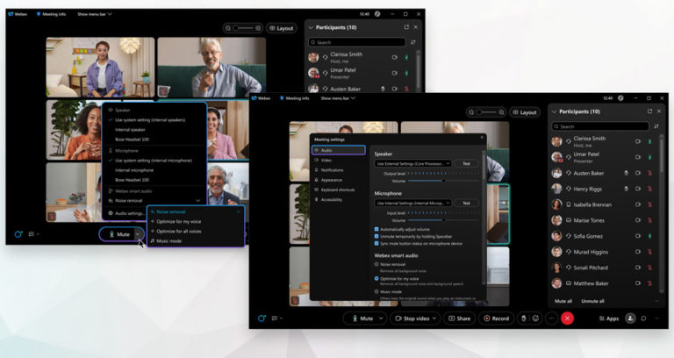
Task: Adjust zoom slider beside front Layout button
Action: coord(486,112)
